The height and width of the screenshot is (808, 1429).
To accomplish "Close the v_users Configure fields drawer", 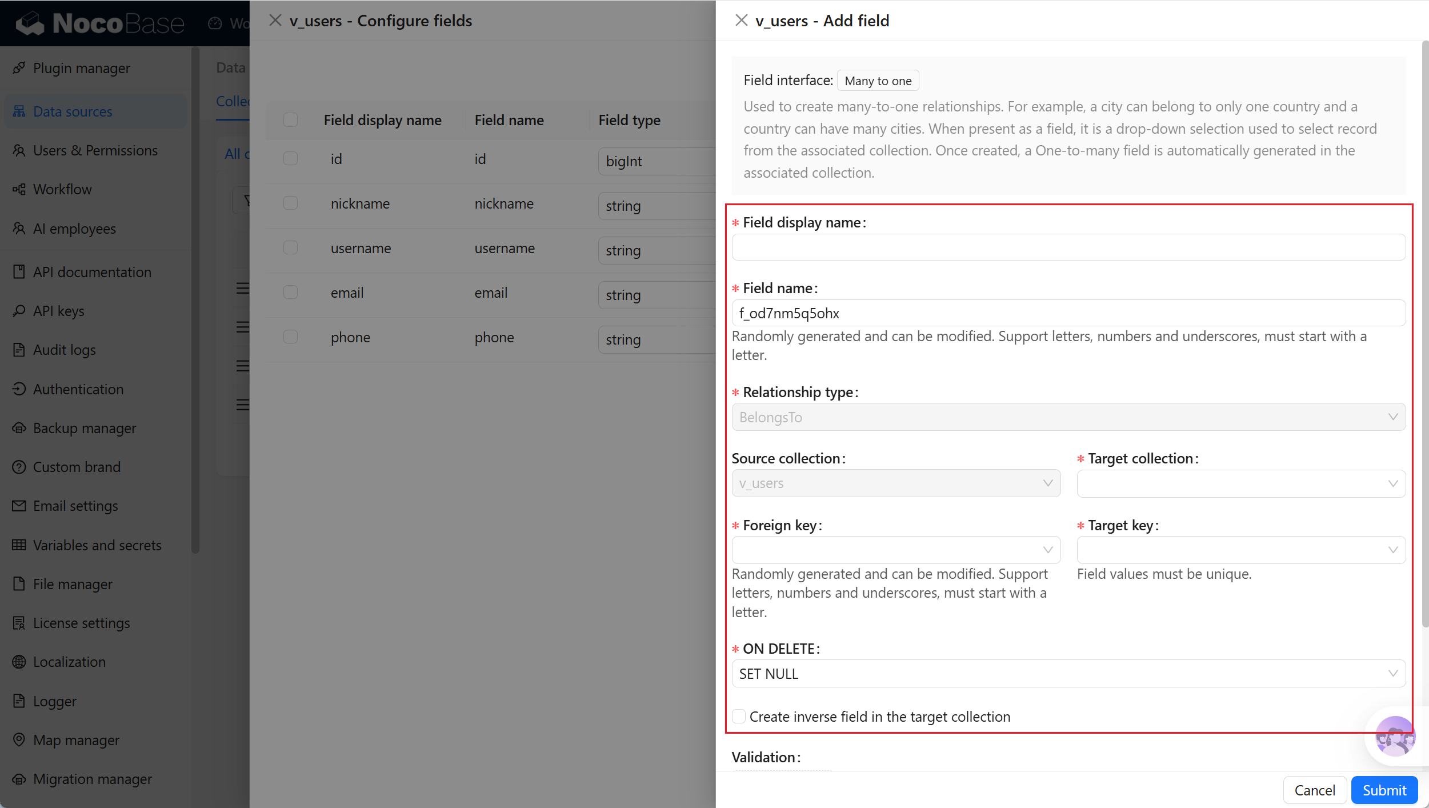I will pyautogui.click(x=275, y=21).
